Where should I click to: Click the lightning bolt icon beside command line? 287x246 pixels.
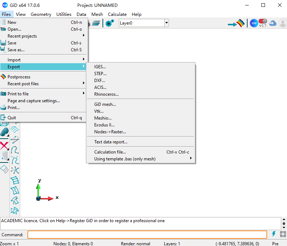click(x=274, y=234)
